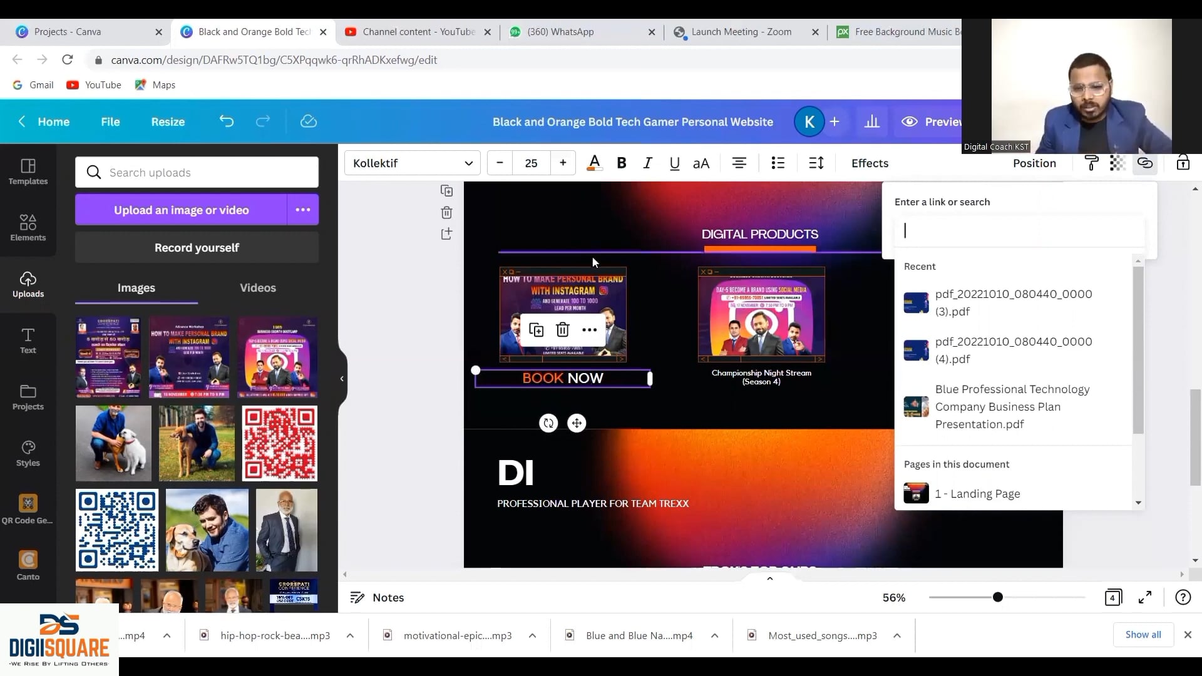Open the Text sidebar panel
Image resolution: width=1202 pixels, height=676 pixels.
click(x=28, y=341)
